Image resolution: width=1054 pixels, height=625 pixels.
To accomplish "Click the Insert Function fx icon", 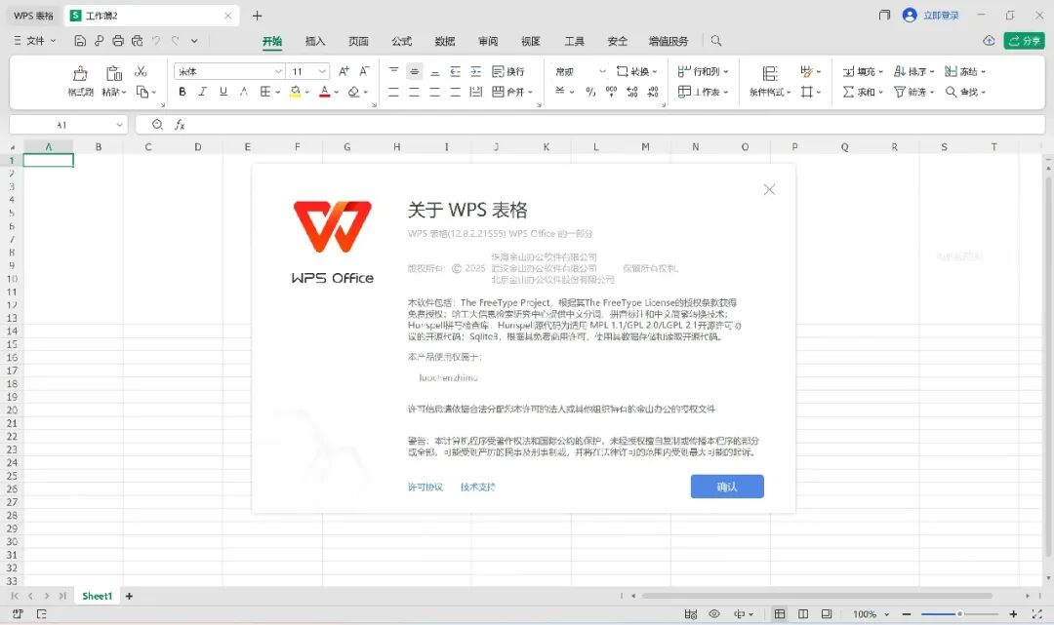I will click(180, 124).
